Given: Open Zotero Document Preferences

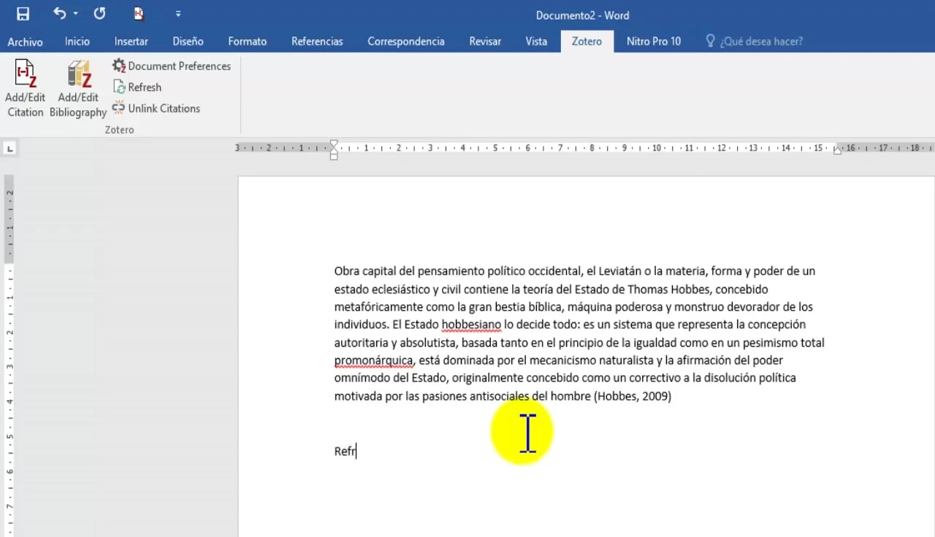Looking at the screenshot, I should pyautogui.click(x=172, y=66).
